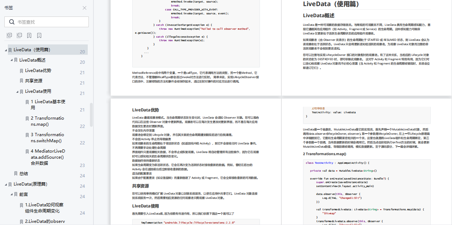Open the LiveData概述 bookmark
The image size is (452, 225).
(33, 60)
